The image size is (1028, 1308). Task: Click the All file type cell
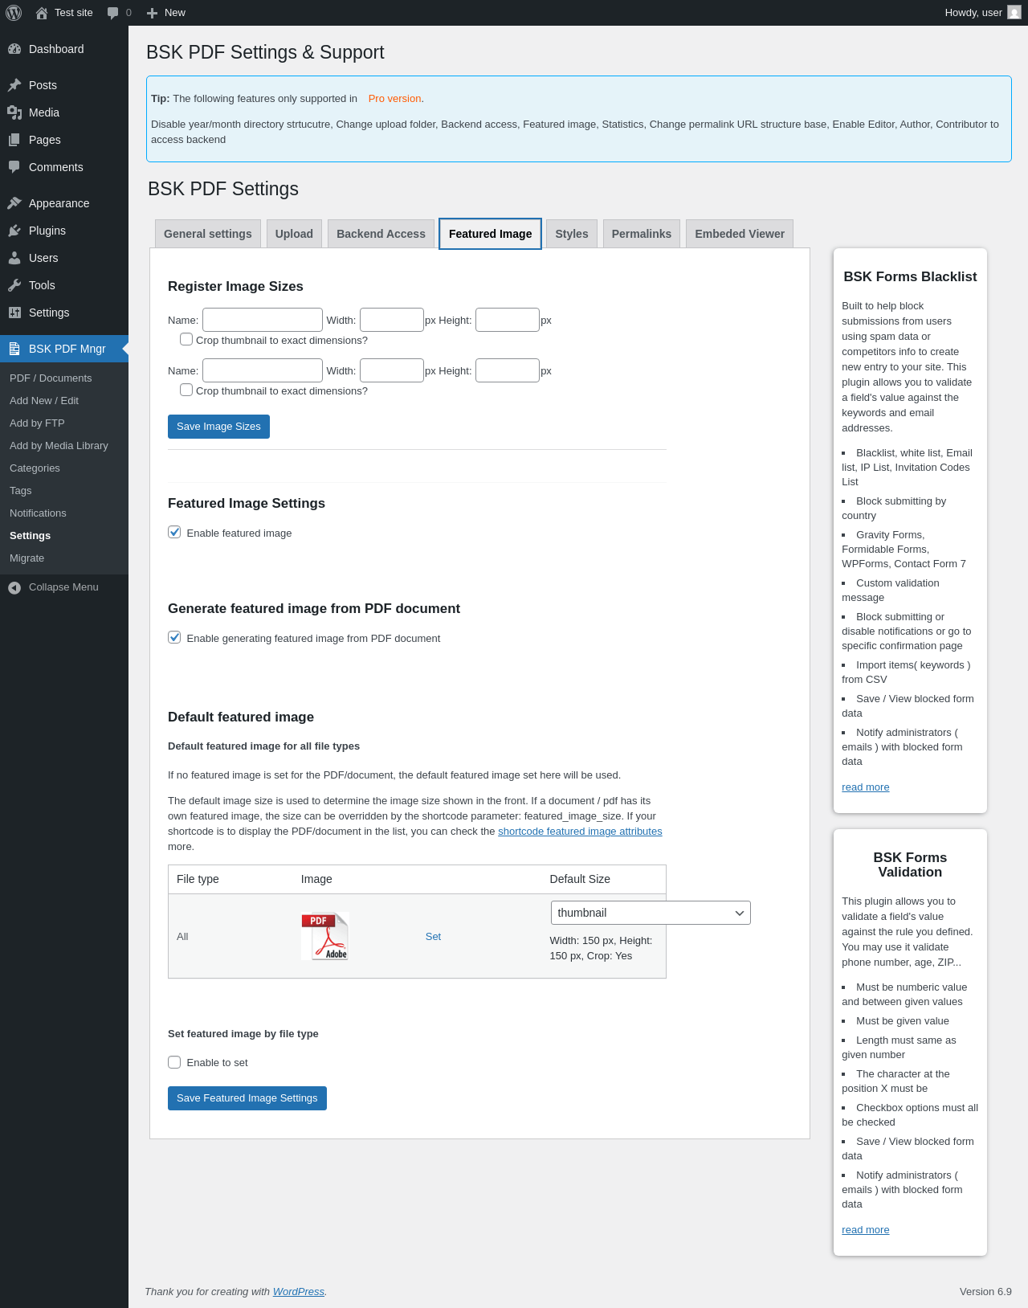pos(182,937)
